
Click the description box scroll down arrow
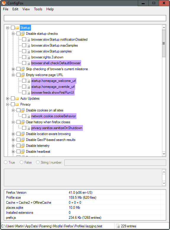(164, 183)
